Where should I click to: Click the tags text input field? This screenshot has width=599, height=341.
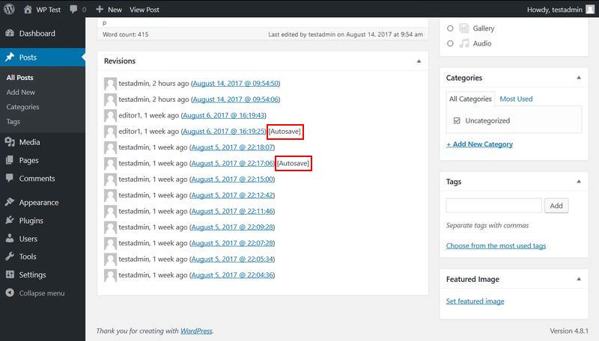coord(493,206)
